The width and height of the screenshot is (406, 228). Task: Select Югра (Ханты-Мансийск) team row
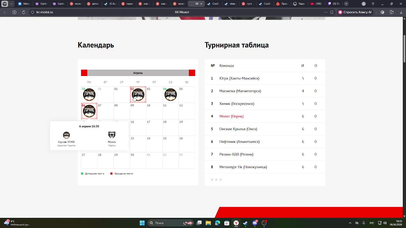click(x=265, y=78)
